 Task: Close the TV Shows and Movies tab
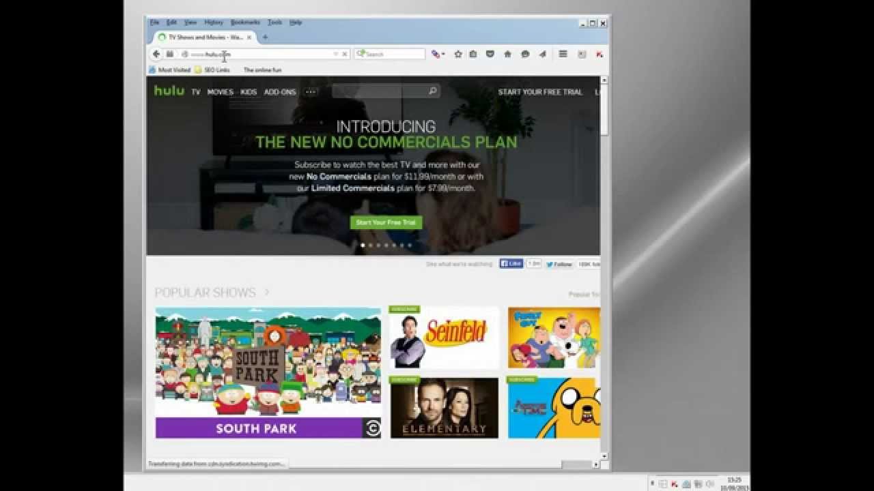249,37
